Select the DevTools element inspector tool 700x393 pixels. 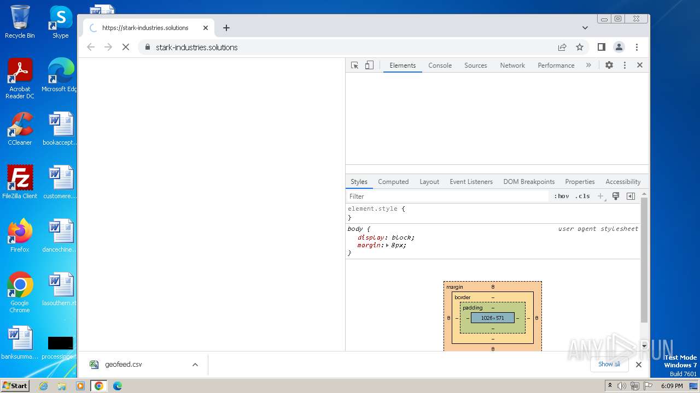pyautogui.click(x=354, y=65)
